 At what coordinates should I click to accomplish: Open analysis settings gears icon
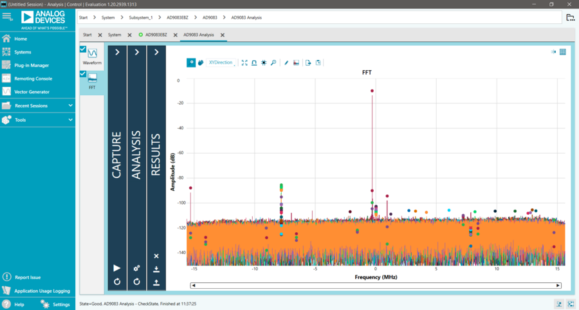click(x=136, y=268)
